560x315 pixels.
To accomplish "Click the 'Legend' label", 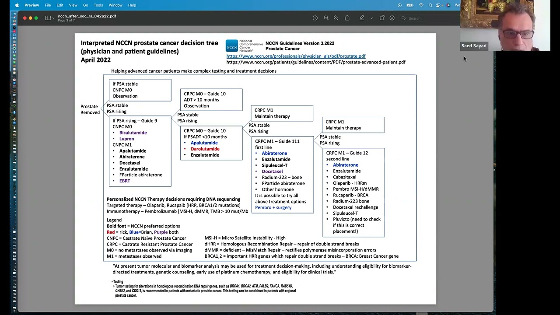I will click(x=114, y=220).
